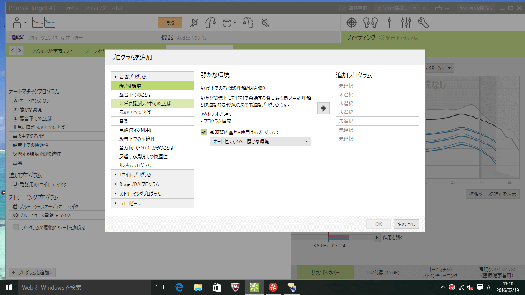
Task: Open the connection plug icon menu
Action: coord(229,23)
